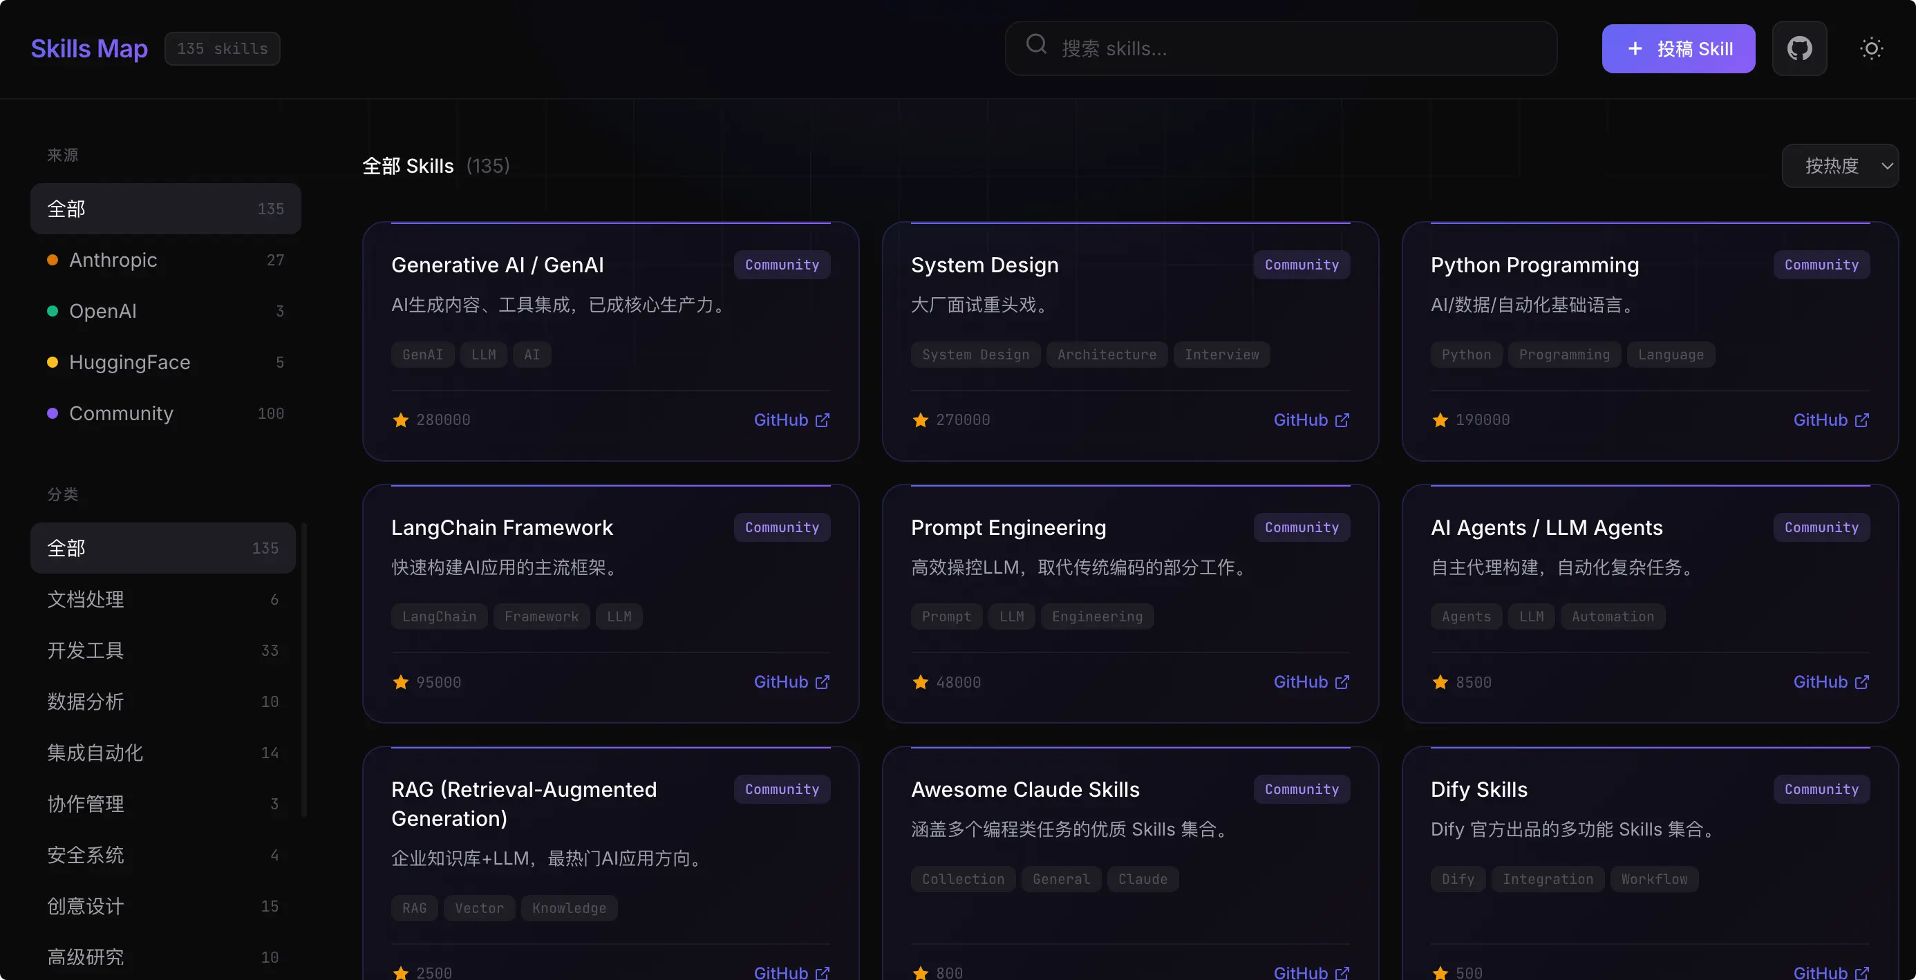Image resolution: width=1916 pixels, height=980 pixels.
Task: Click star icon on AI Agents card
Action: 1440,682
